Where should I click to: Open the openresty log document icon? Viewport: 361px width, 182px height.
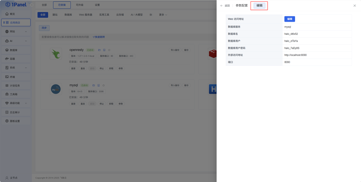[x=104, y=50]
